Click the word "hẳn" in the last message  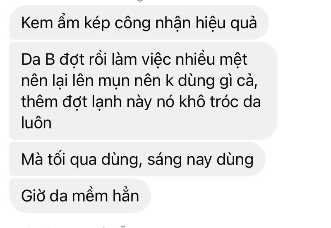(x=126, y=195)
